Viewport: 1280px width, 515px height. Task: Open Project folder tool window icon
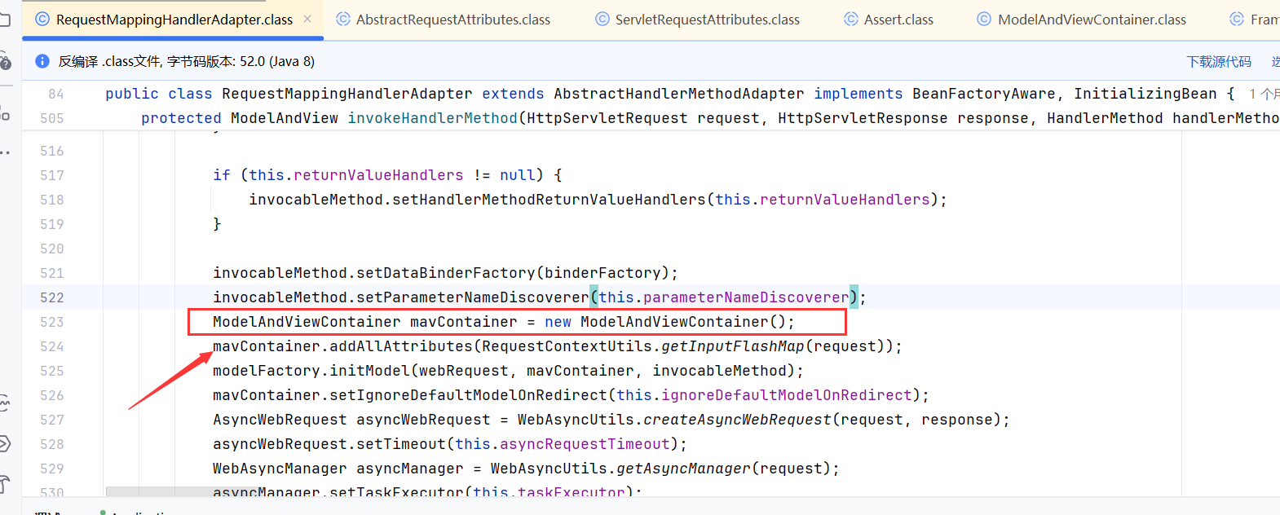4,19
